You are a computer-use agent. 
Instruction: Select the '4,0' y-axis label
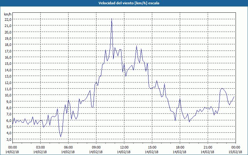[x=9, y=133]
